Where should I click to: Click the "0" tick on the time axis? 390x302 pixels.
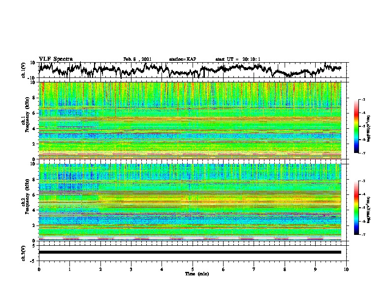coord(39,269)
